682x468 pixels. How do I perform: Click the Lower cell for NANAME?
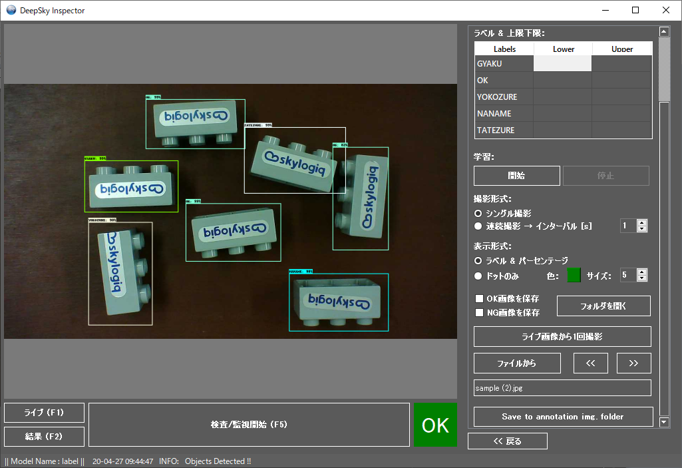(562, 113)
